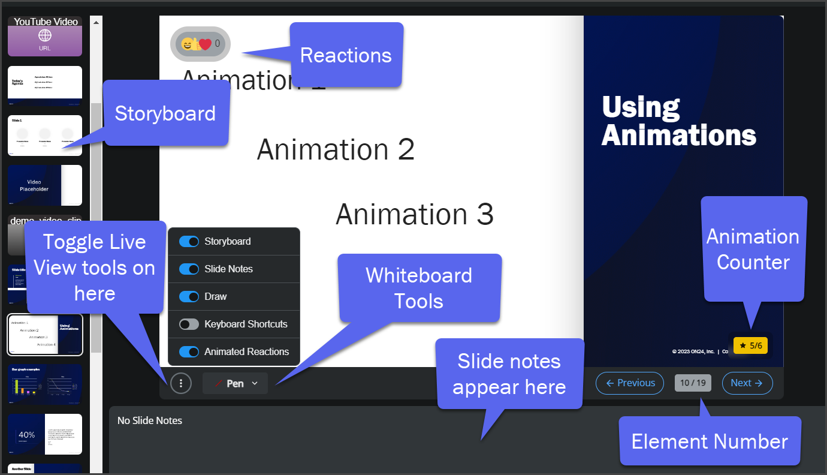Click the storyboard vertical scrollbar thumb
The width and height of the screenshot is (827, 475).
(x=96, y=227)
